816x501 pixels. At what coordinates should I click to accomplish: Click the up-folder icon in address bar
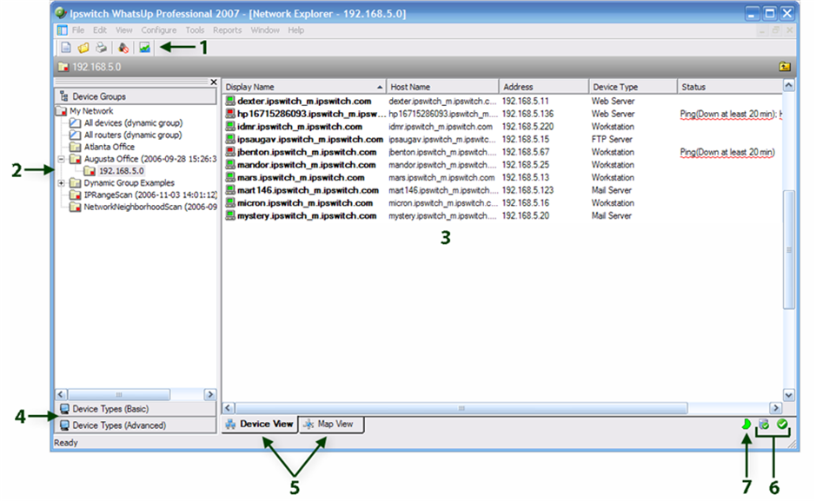coord(785,67)
